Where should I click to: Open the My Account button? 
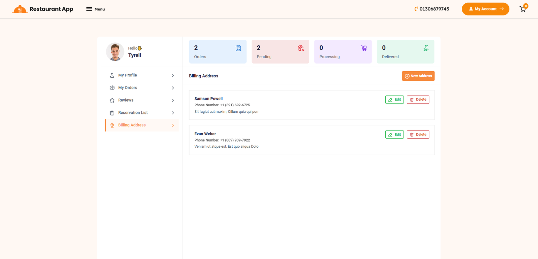(x=485, y=9)
